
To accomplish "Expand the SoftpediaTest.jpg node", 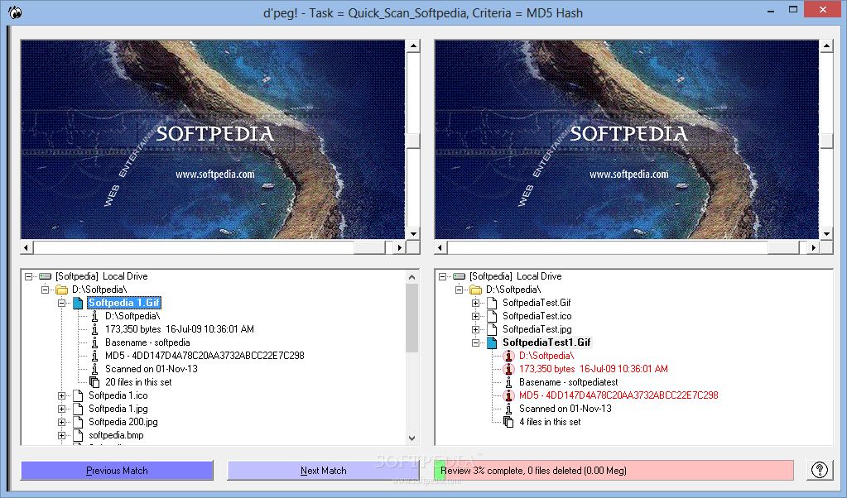I will 475,329.
